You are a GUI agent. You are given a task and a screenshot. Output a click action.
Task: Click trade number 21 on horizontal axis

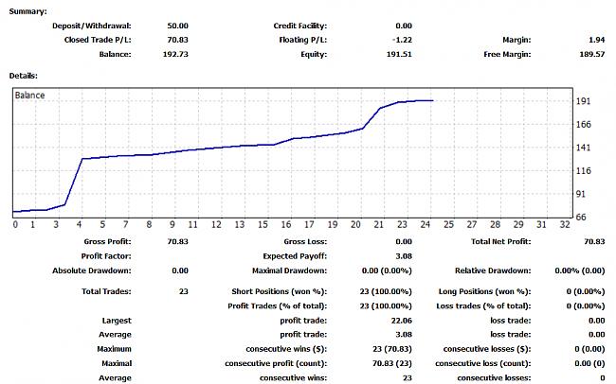(x=379, y=225)
